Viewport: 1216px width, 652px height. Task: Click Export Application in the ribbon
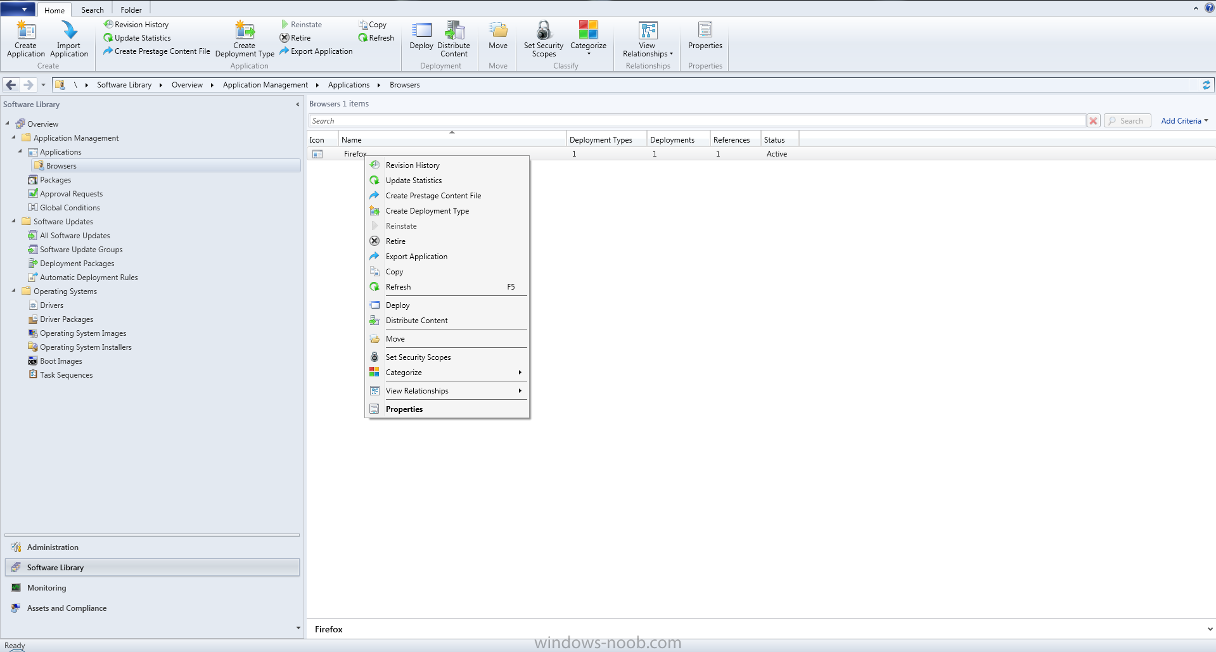click(316, 51)
